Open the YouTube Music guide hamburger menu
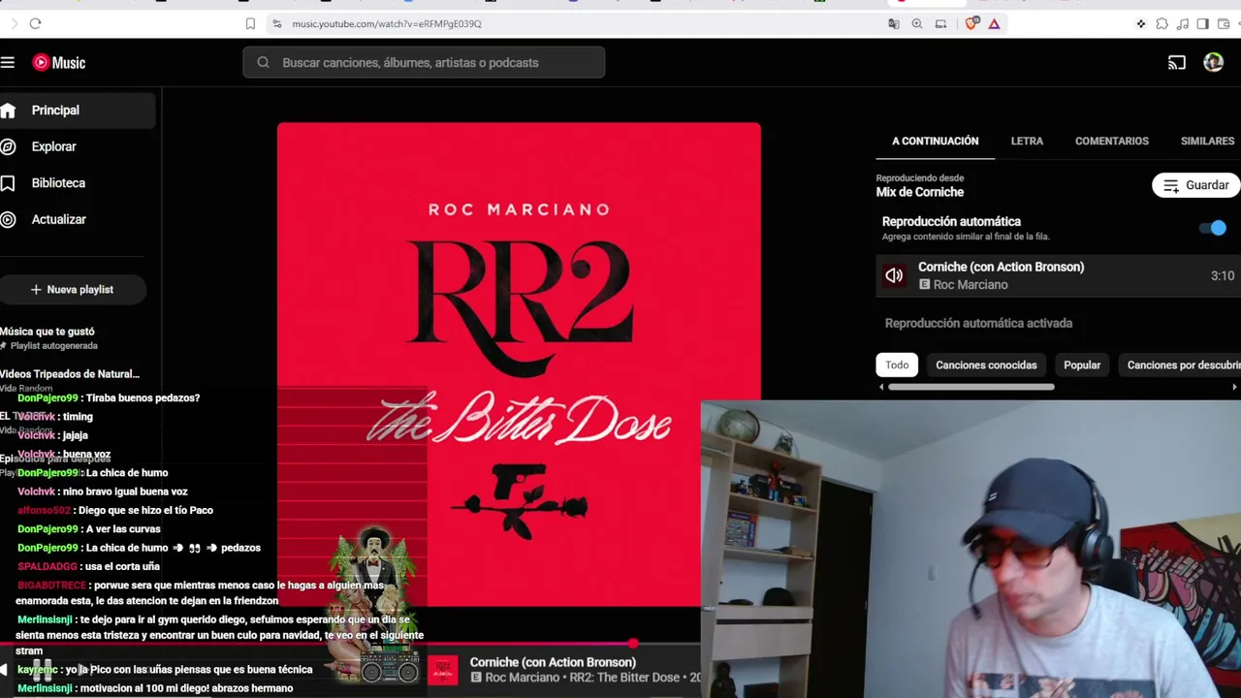The image size is (1241, 698). [8, 62]
